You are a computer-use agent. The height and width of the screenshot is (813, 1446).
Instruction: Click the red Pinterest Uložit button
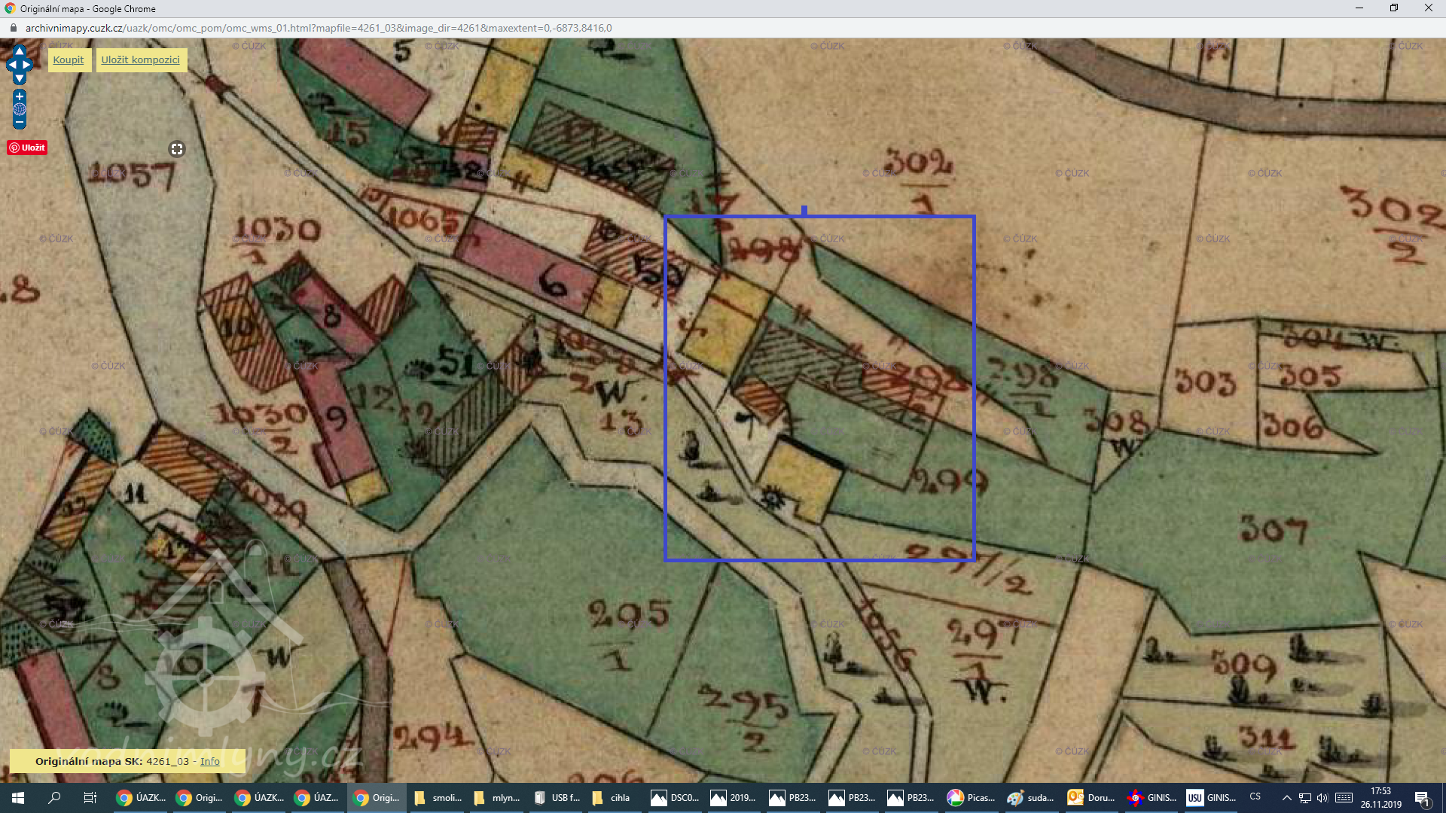28,148
